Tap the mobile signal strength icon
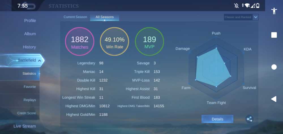 coord(253,6)
